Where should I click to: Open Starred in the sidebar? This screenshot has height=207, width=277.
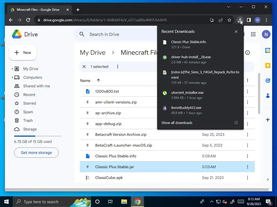pyautogui.click(x=29, y=103)
